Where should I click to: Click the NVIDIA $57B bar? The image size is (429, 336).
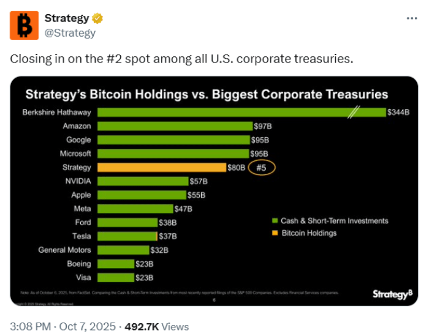143,181
